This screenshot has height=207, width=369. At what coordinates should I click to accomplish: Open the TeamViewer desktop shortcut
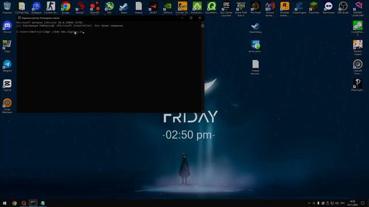(x=328, y=7)
